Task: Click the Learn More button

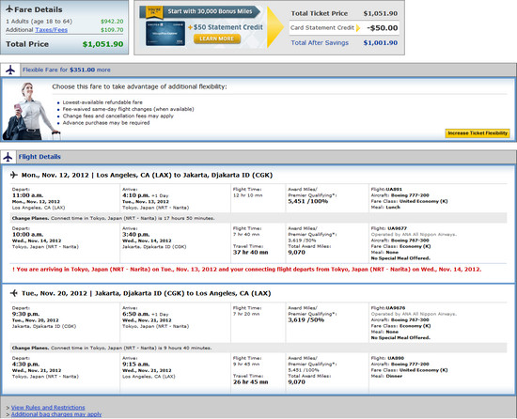Action: [x=217, y=39]
